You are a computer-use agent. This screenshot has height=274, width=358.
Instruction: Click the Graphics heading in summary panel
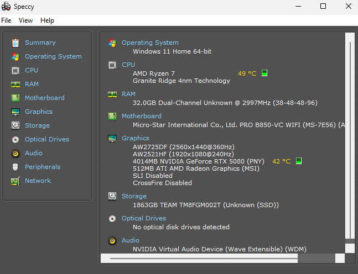click(136, 138)
